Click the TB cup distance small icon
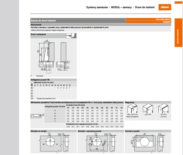 [x=37, y=116]
